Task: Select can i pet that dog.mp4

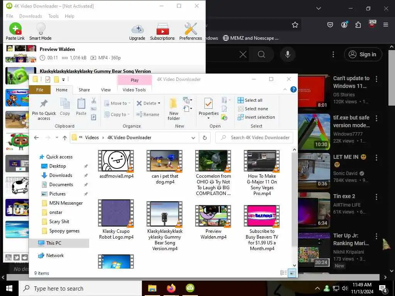Action: coord(165,167)
